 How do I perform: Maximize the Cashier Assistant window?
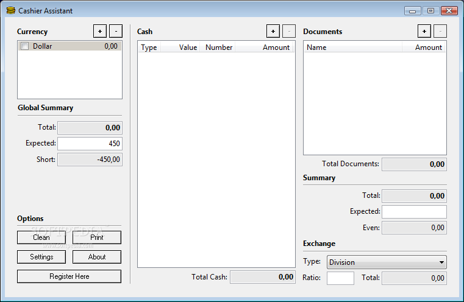coord(430,11)
